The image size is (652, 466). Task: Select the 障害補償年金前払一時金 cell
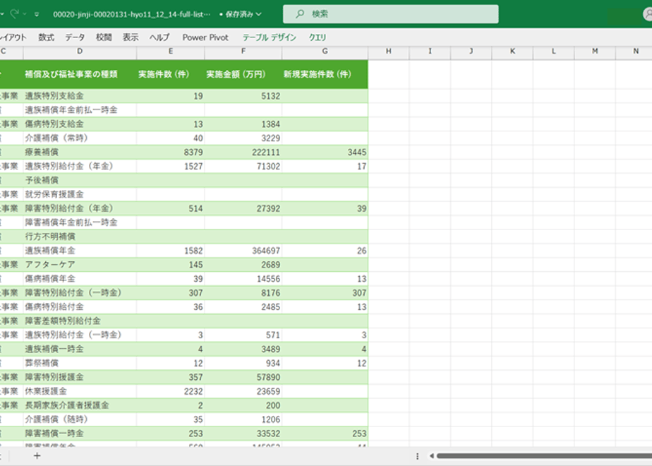pyautogui.click(x=80, y=222)
